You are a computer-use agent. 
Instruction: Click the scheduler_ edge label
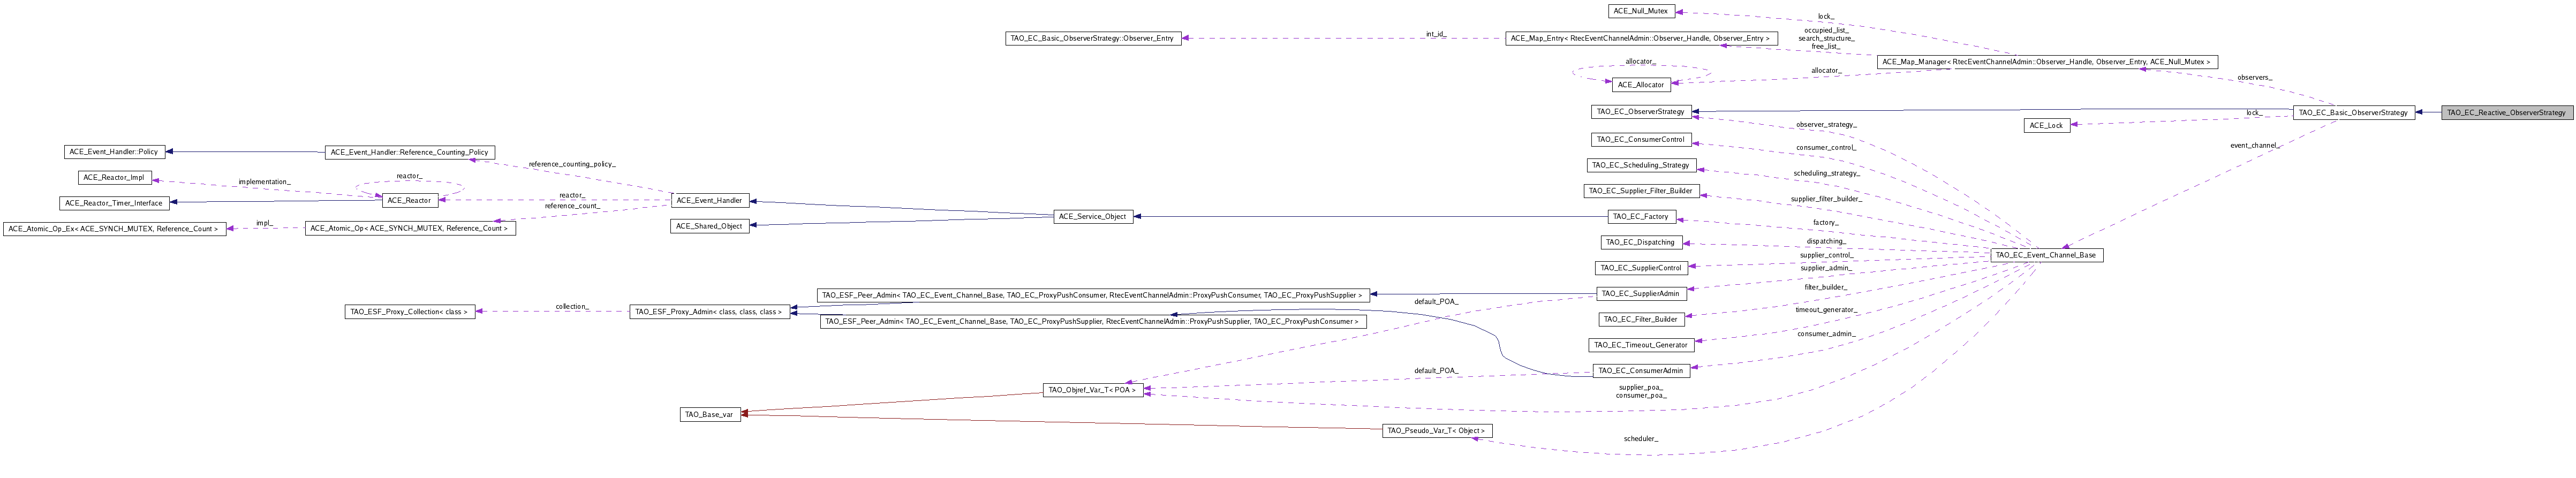pos(1641,438)
